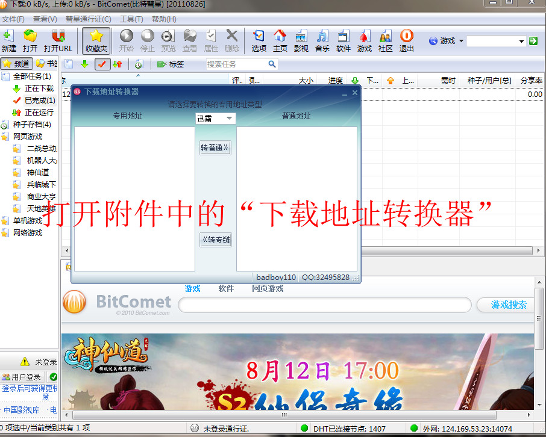Open the 属性 task properties icon
This screenshot has width=546, height=437.
(x=211, y=40)
